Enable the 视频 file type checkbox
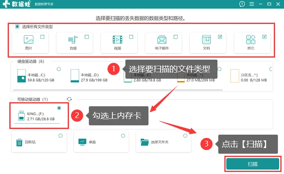Screen dimensions: 284x174 pyautogui.click(x=131, y=37)
